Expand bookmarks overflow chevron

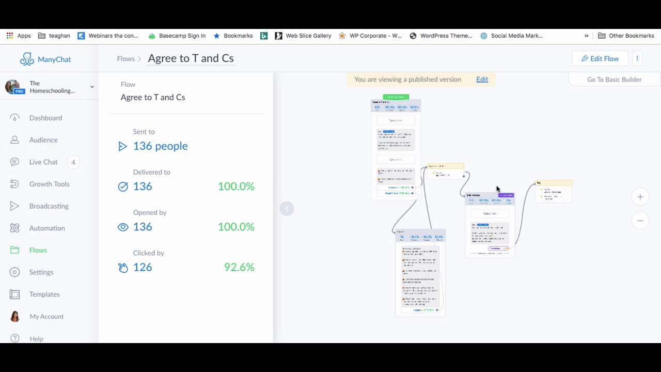(x=586, y=36)
